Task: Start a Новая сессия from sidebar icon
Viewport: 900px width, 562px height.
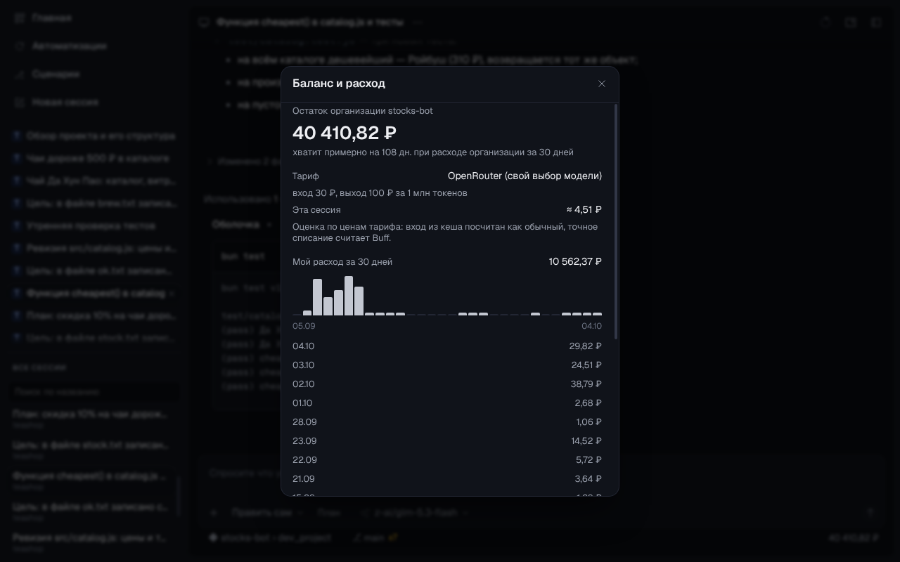Action: (x=20, y=102)
